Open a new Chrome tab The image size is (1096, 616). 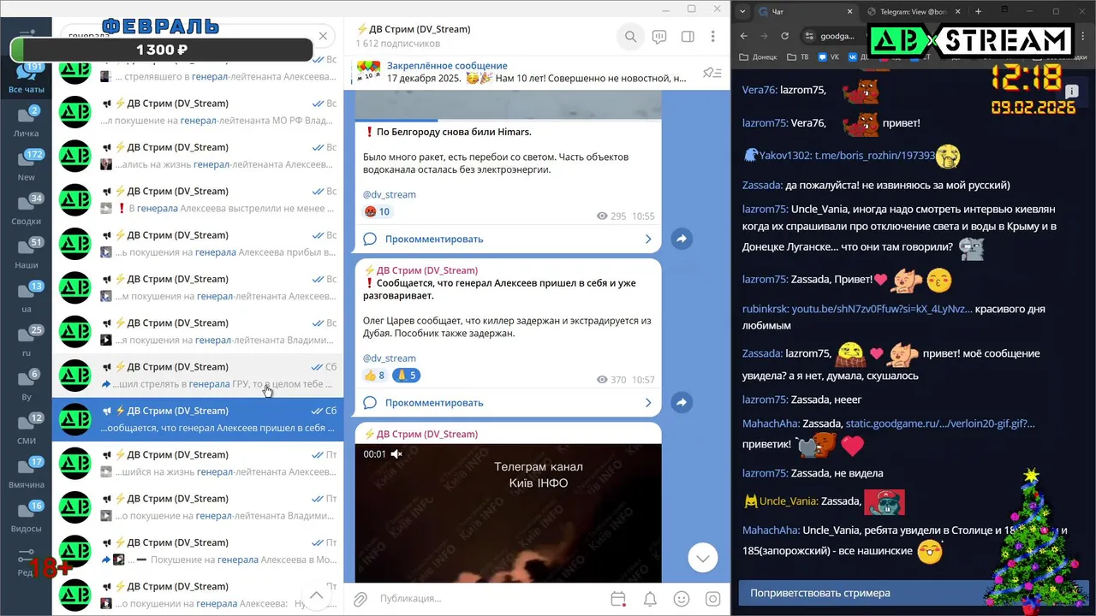coord(979,11)
